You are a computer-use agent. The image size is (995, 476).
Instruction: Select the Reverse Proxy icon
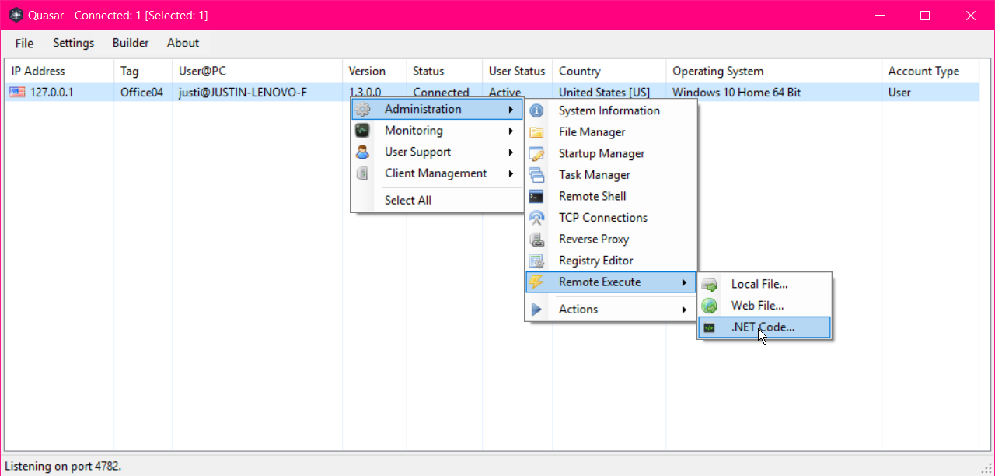click(536, 240)
